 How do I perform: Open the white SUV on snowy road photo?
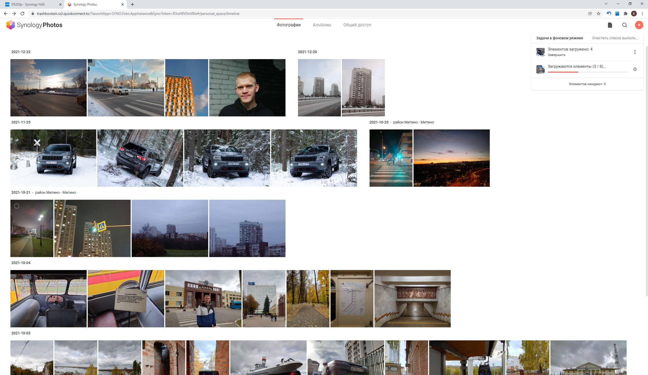(126, 88)
